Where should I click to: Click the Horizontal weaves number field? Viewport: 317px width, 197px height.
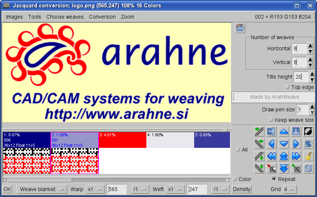(299, 48)
